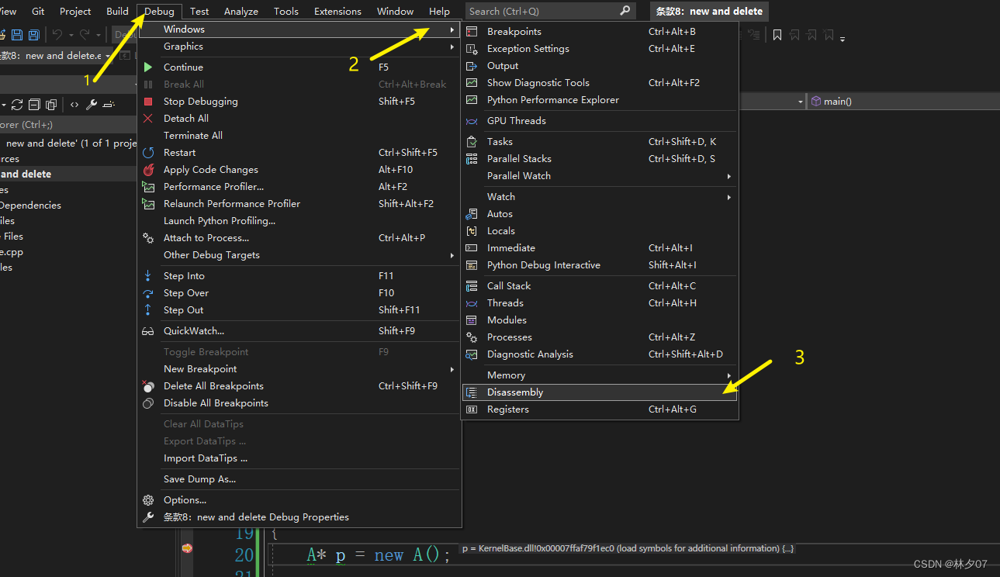Select Disassembly from Windows submenu
1000x577 pixels.
point(600,392)
